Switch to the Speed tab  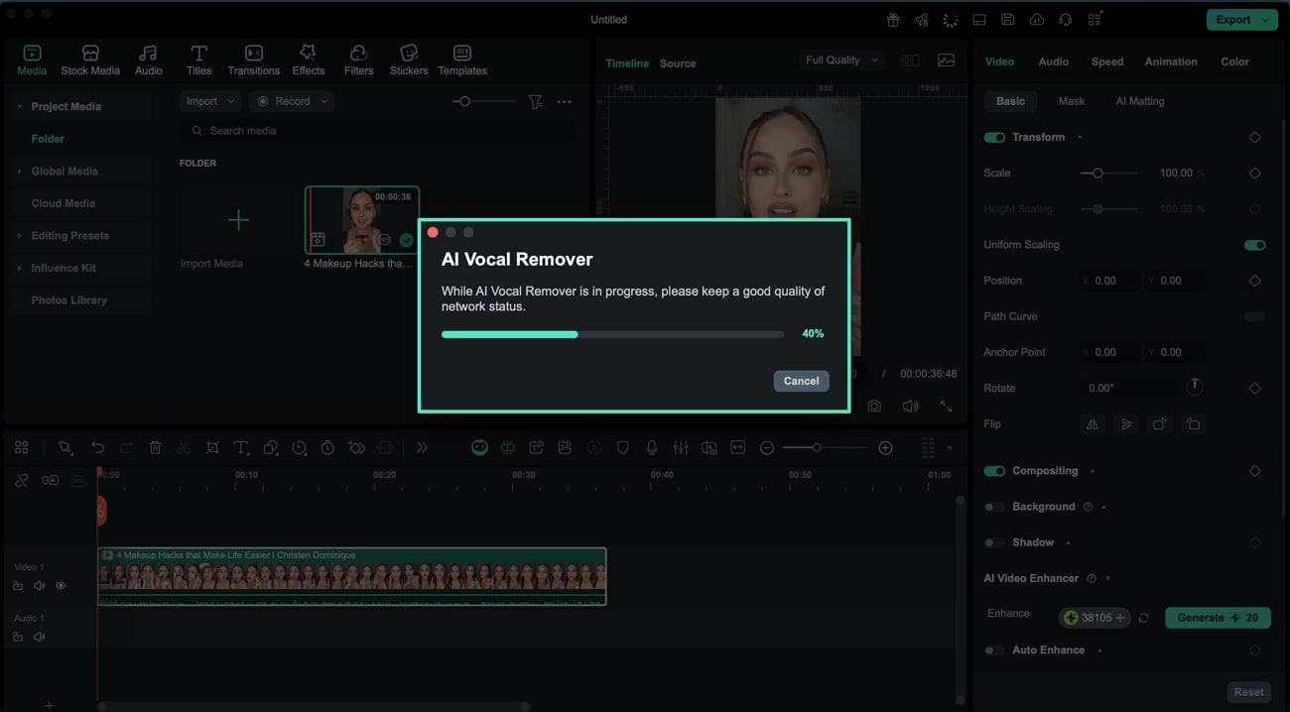point(1107,61)
